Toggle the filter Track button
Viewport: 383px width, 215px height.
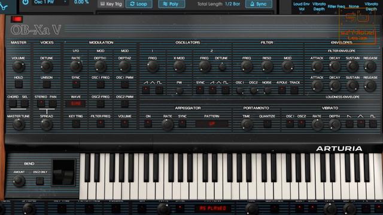[x=294, y=90]
